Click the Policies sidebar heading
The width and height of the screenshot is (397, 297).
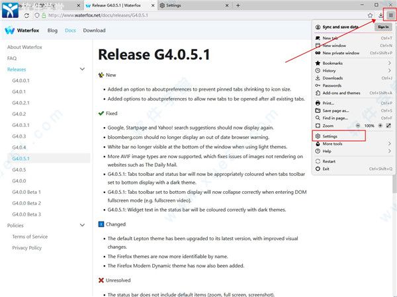point(15,226)
